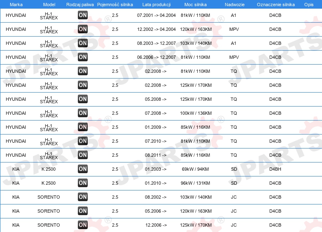
Task: Select production date 01.2010 ->
Action: pos(156,183)
